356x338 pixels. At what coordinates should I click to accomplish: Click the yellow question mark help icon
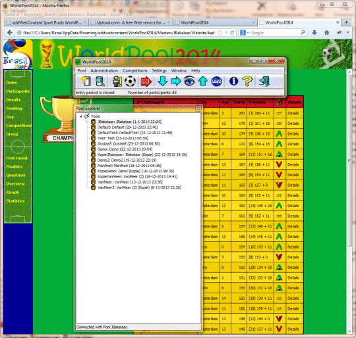pos(247,82)
